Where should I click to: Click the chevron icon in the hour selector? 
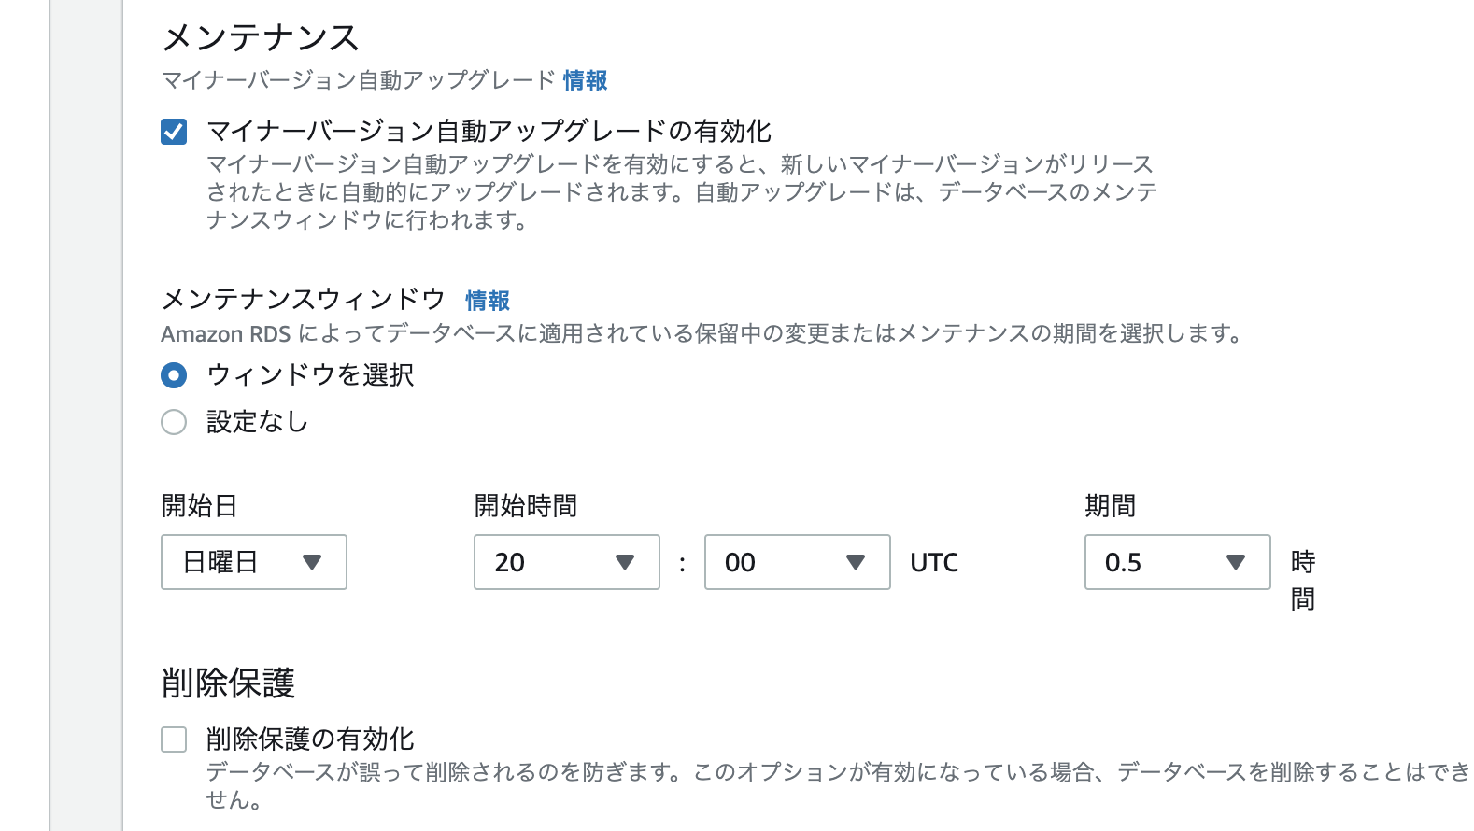[x=625, y=562]
